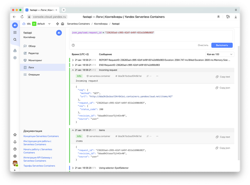The width and height of the screenshot is (250, 185).
Task: Click the search icon in left rail
Action: [15, 39]
